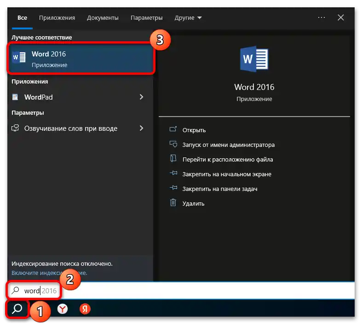Switch to the Документы tab
The image size is (362, 324).
click(103, 18)
